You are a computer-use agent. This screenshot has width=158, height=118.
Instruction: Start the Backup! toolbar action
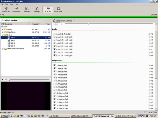pyautogui.click(x=37, y=10)
